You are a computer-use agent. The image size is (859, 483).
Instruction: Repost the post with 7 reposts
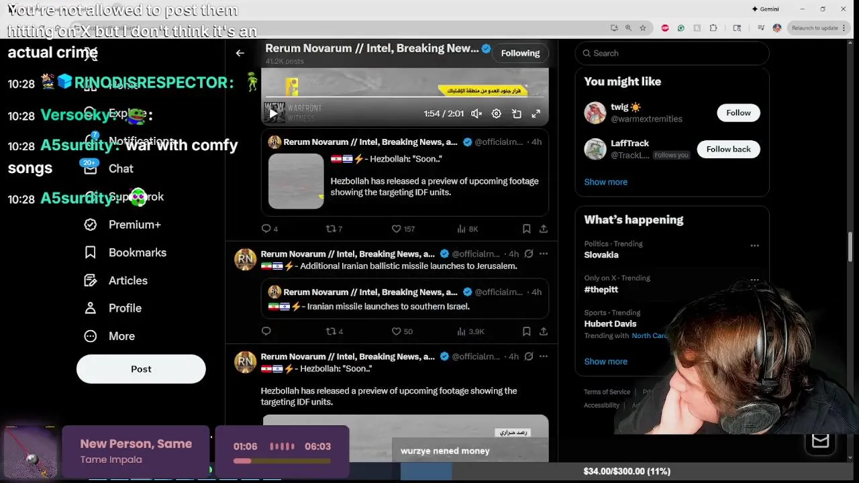(334, 229)
